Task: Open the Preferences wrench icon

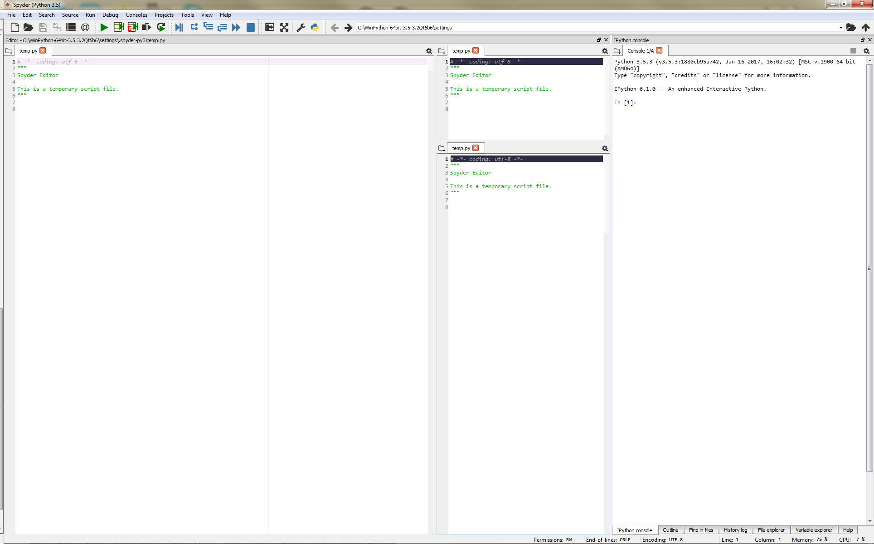Action: (300, 27)
